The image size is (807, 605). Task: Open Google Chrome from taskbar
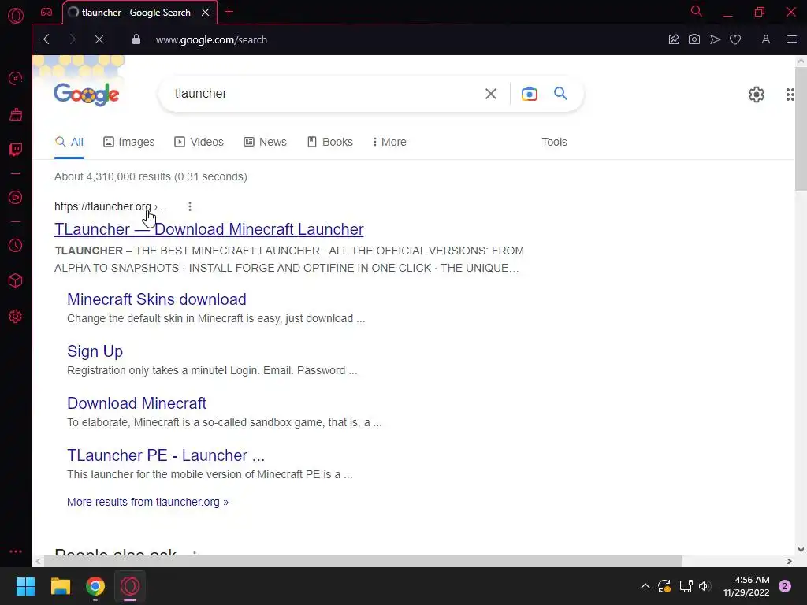click(x=95, y=586)
